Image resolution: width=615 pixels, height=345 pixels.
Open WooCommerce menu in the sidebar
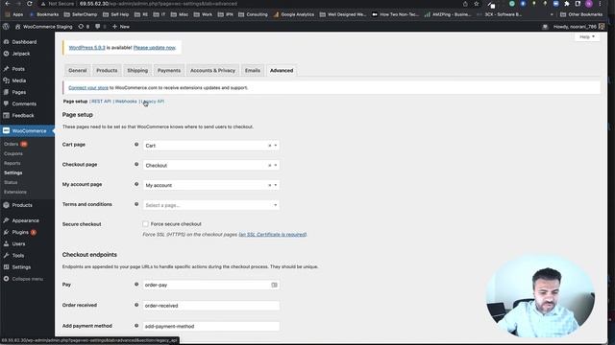tap(29, 131)
